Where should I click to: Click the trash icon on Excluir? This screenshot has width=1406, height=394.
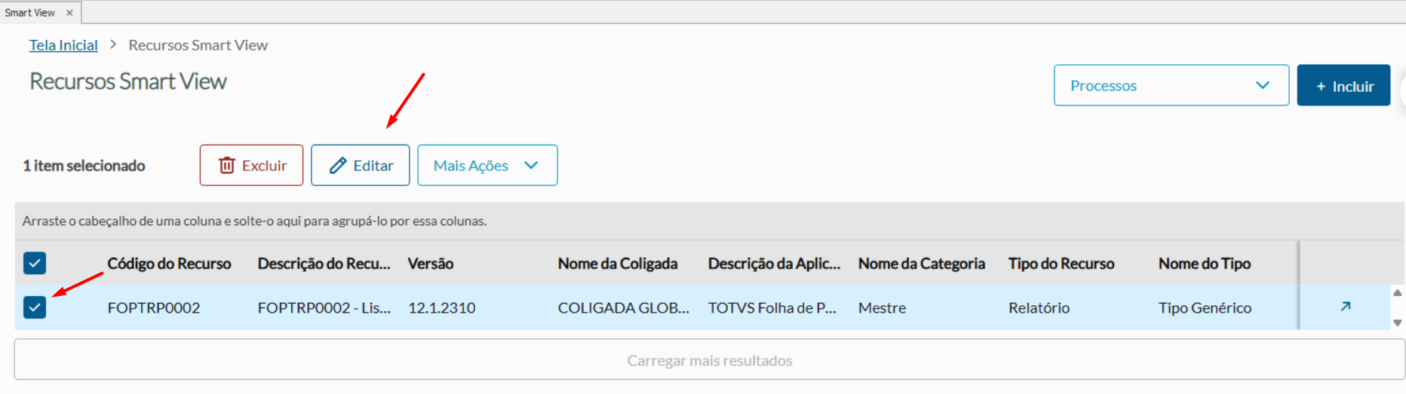point(226,165)
